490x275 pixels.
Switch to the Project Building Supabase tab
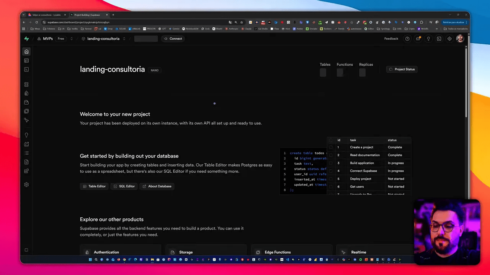coord(87,15)
